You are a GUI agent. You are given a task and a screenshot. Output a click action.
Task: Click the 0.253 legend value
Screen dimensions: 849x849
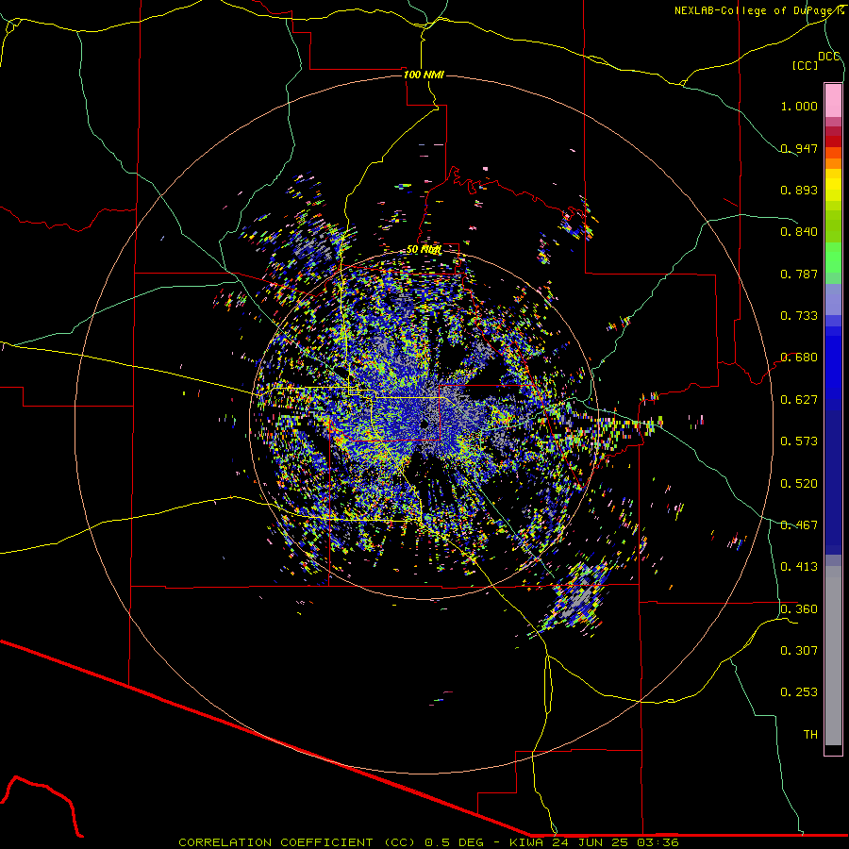[799, 692]
